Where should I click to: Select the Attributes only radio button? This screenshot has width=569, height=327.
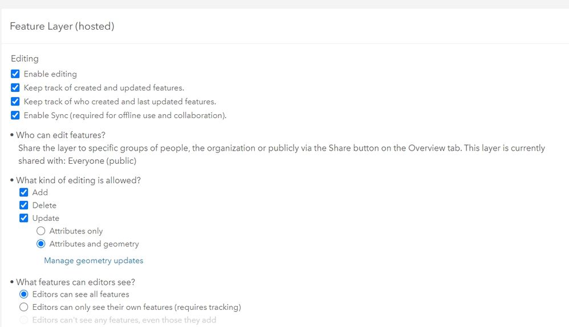40,231
